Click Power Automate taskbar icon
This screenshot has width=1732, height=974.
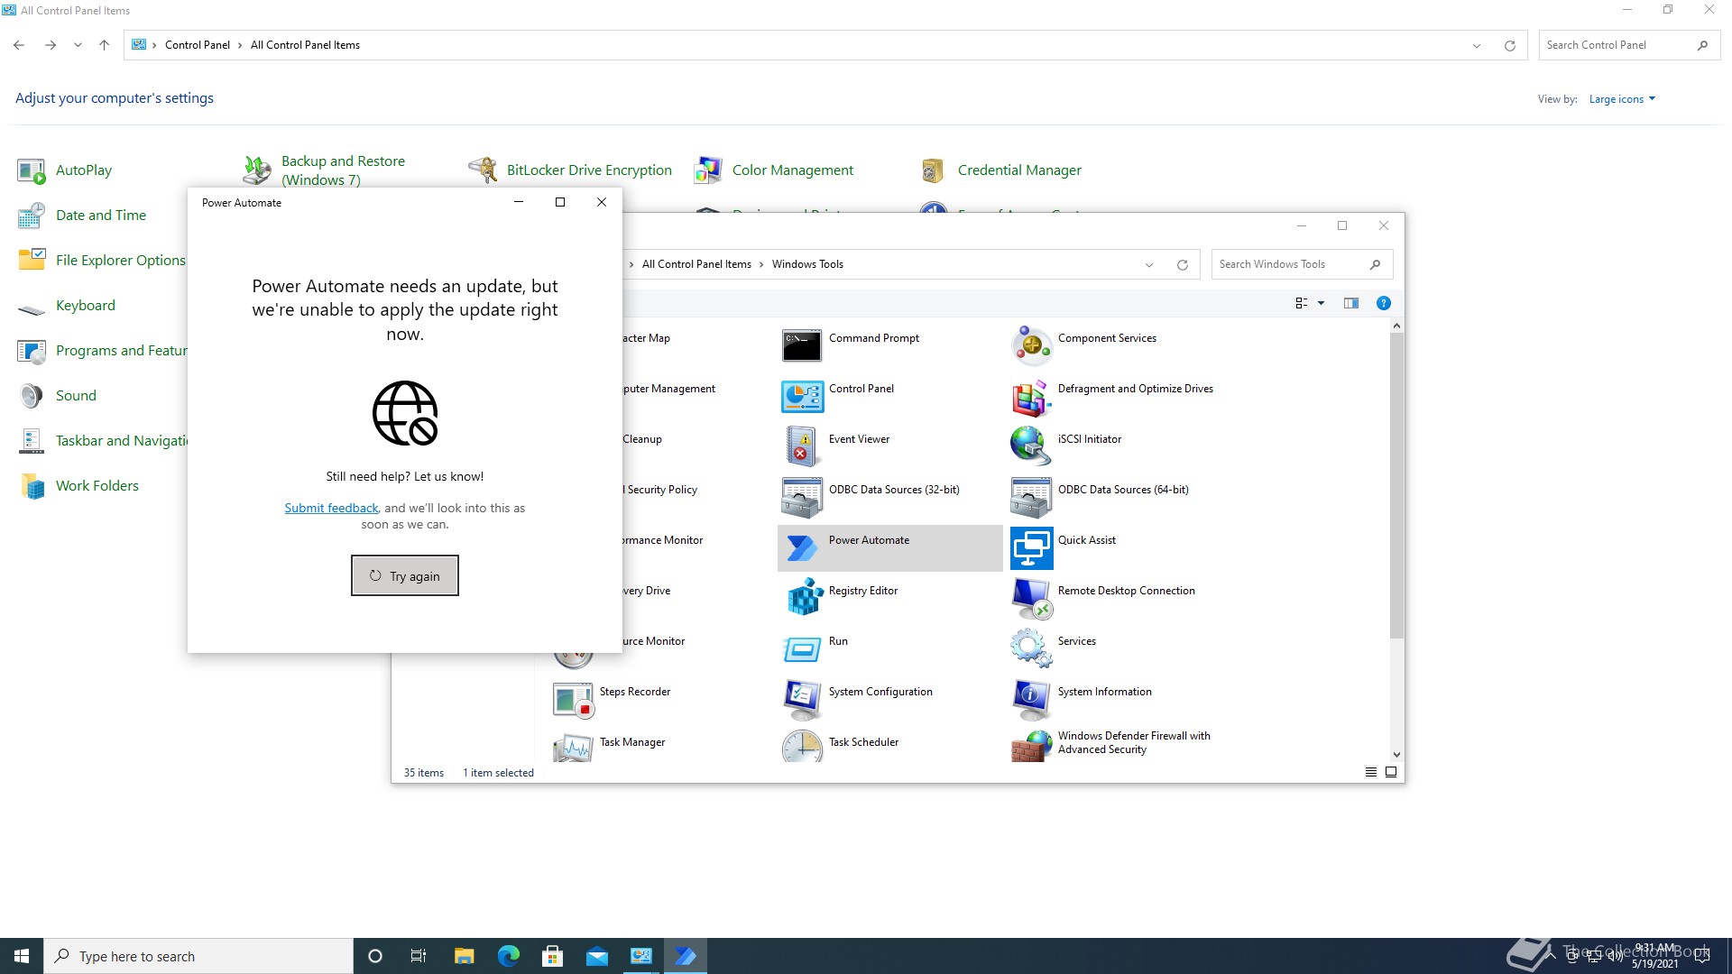(686, 956)
